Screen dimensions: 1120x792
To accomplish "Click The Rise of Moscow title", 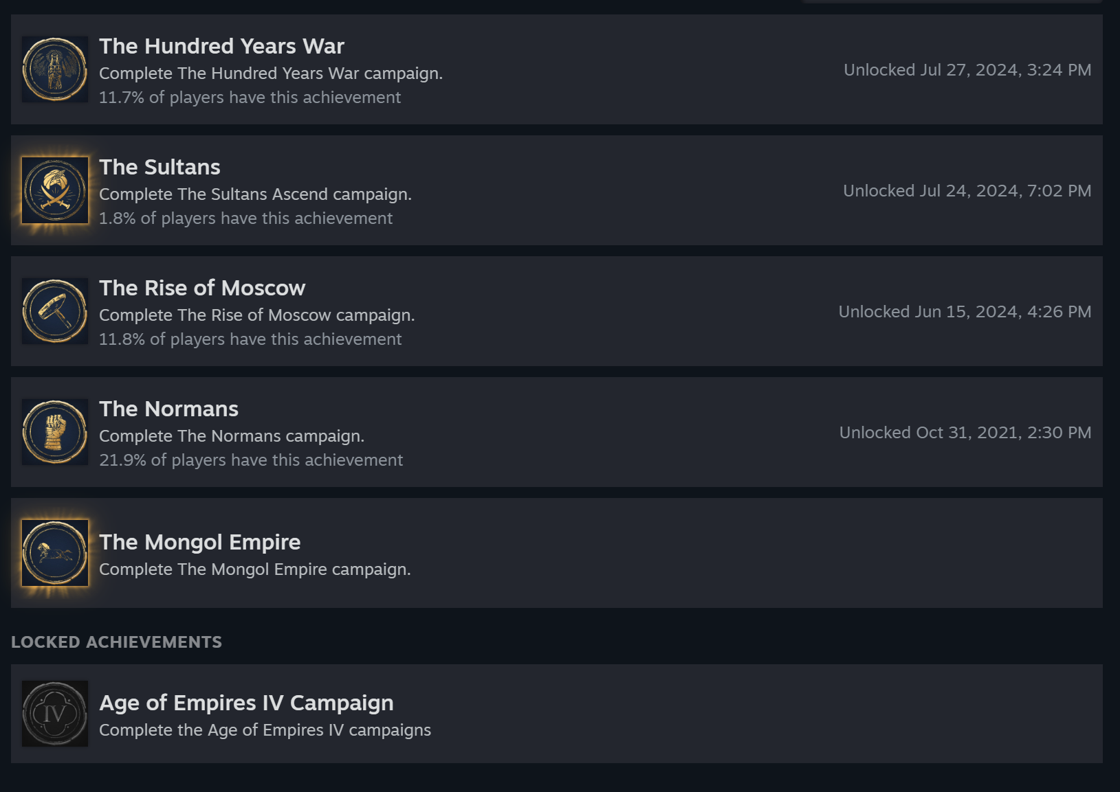I will coord(202,288).
